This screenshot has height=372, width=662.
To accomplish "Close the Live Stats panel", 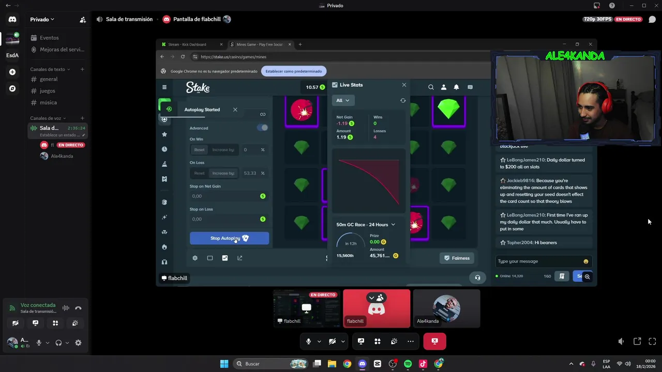I will 404,85.
